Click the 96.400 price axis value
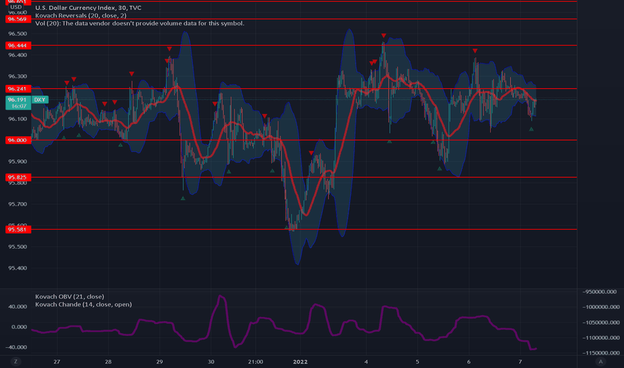The image size is (624, 368). coord(17,55)
